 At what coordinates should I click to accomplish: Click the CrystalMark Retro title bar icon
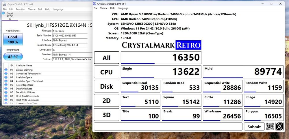pos(95,3)
